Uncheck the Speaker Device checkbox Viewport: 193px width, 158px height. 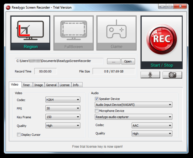pyautogui.click(x=96, y=99)
